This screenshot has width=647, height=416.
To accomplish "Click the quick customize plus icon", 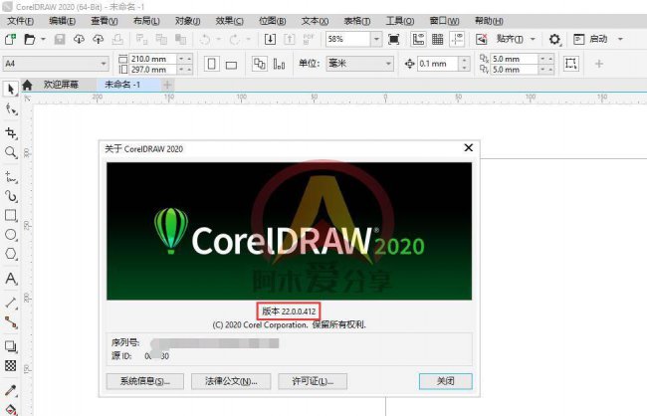I will click(x=599, y=64).
